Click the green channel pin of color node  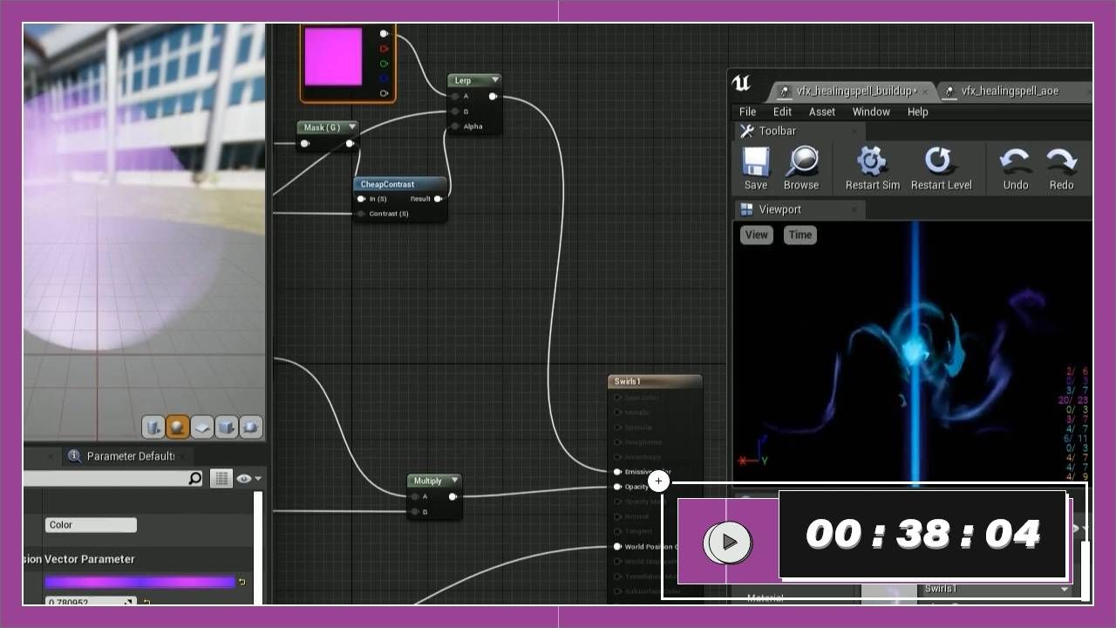coord(384,63)
